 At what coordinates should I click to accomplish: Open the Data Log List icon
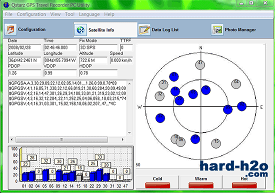(x=144, y=30)
